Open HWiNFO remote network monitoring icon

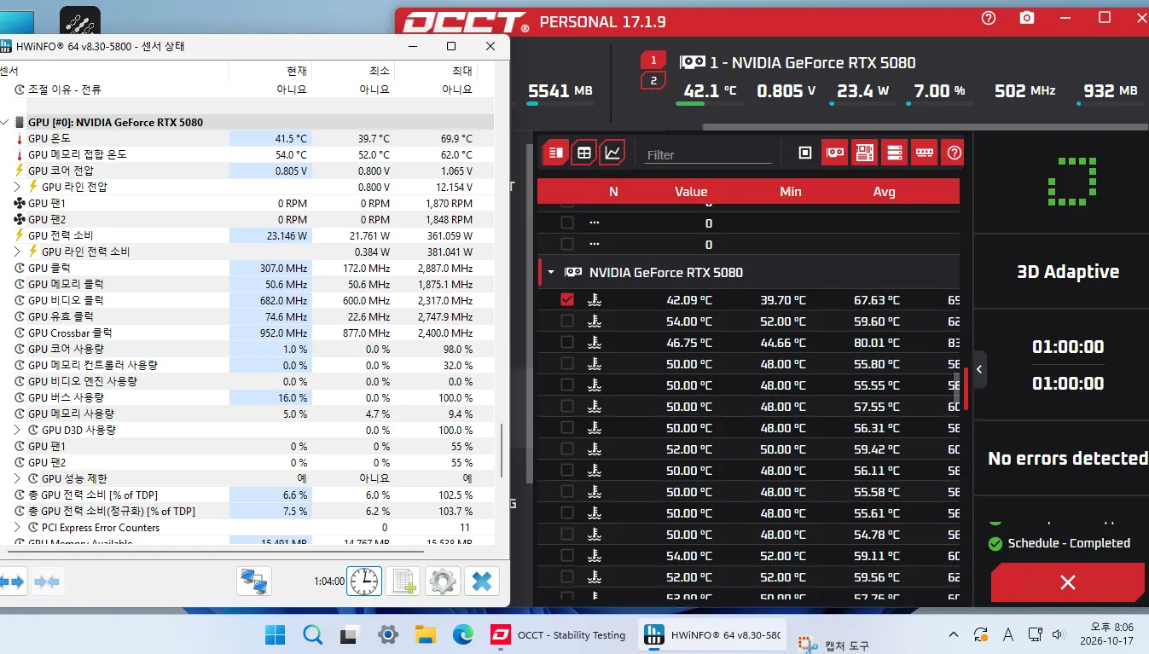[x=254, y=582]
